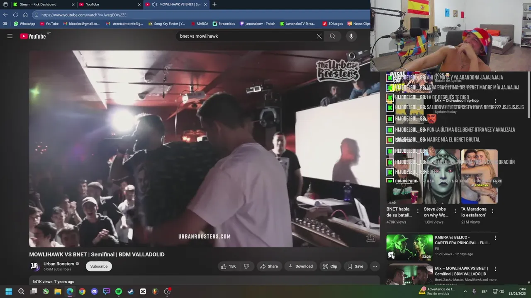
Task: Open Discord from the taskbar
Action: [x=94, y=291]
